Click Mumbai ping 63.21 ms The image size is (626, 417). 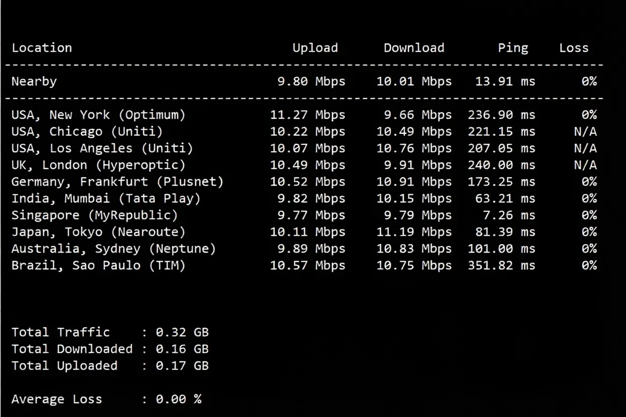click(505, 199)
